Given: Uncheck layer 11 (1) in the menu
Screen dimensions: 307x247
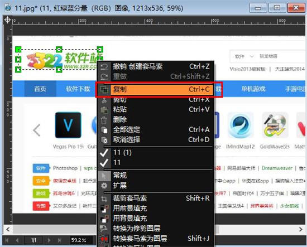Looking at the screenshot, I should pyautogui.click(x=104, y=153).
